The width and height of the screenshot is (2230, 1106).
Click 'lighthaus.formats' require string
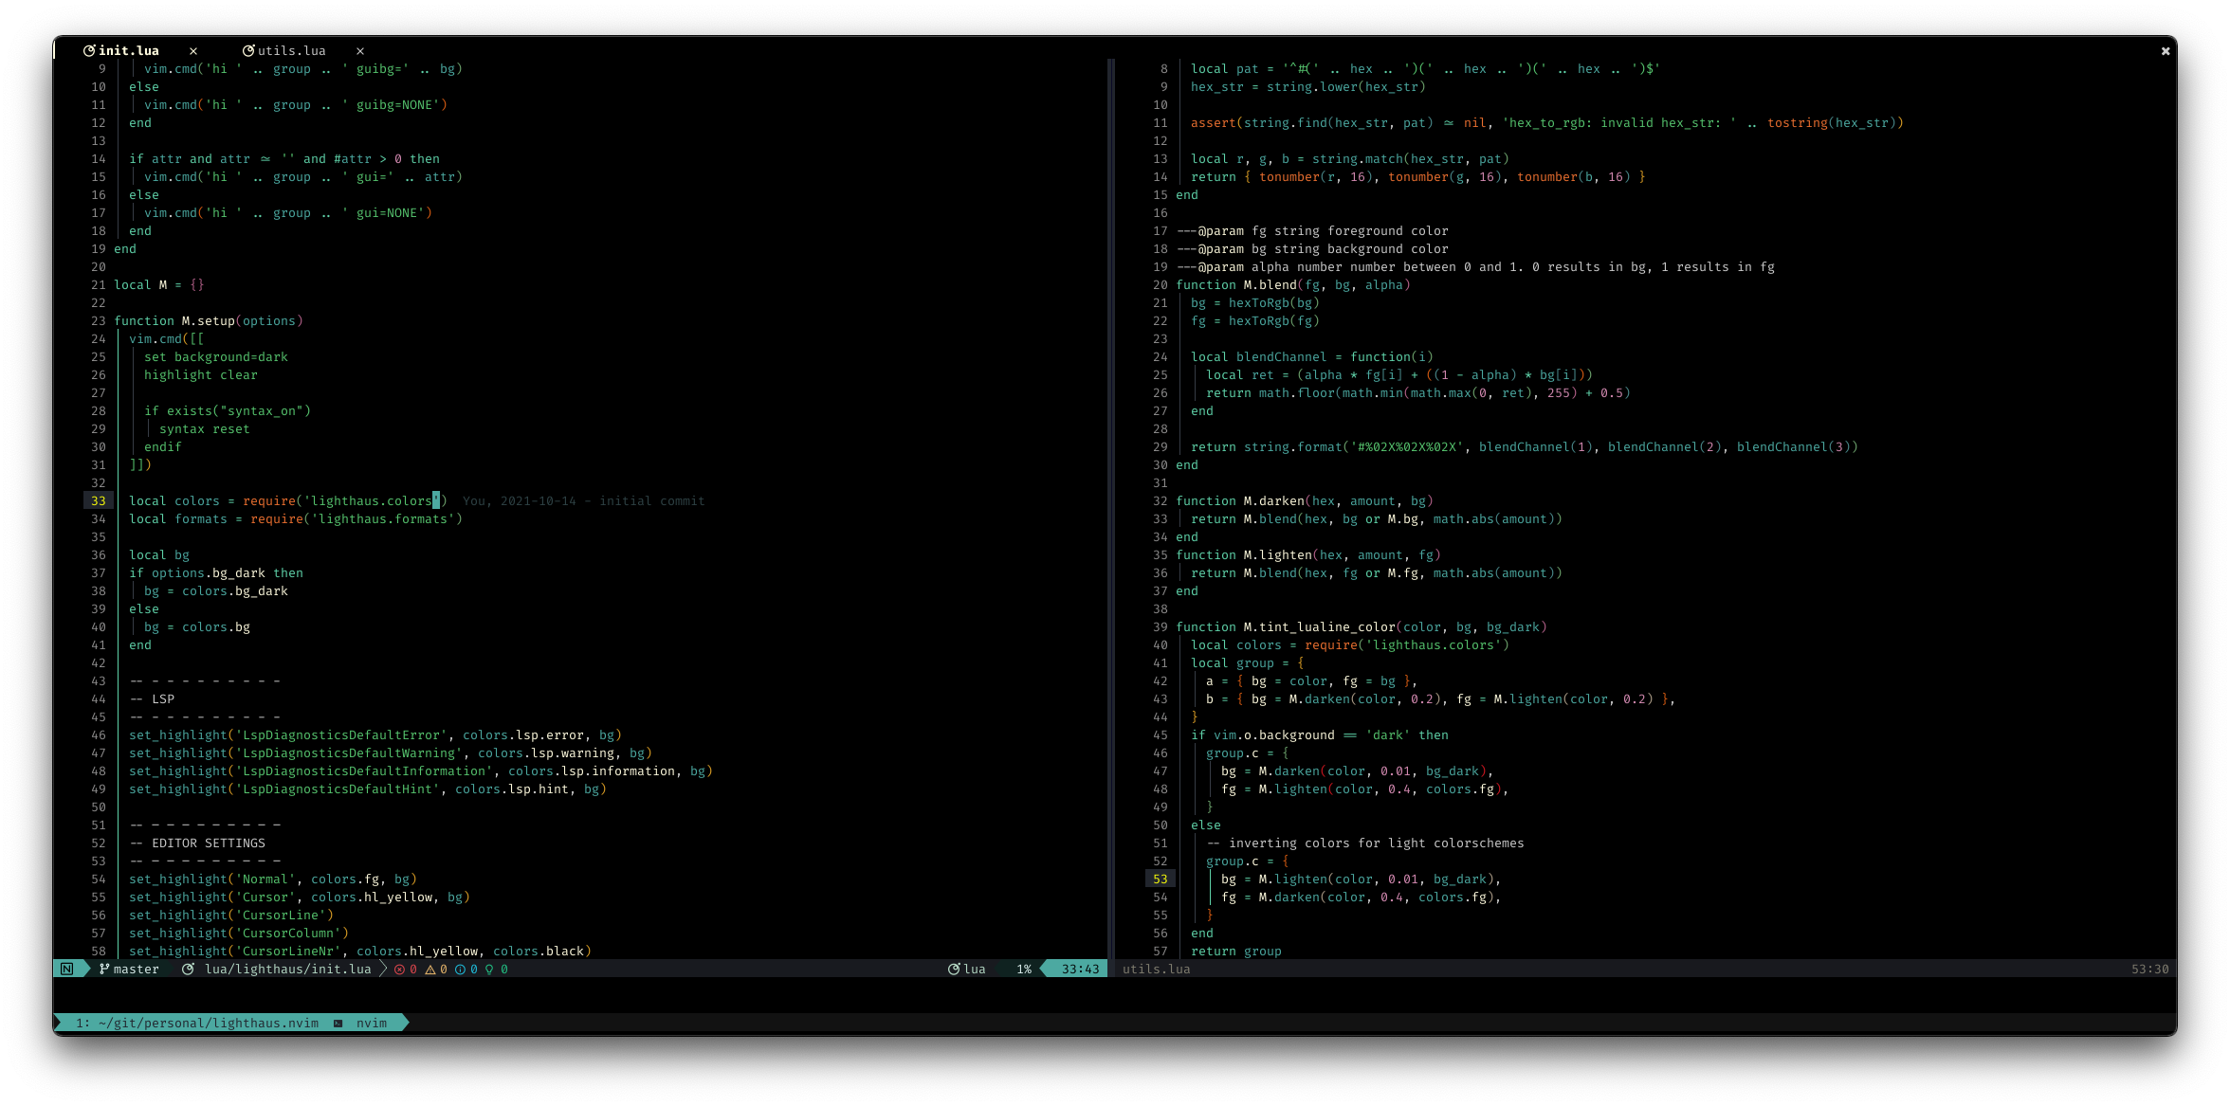[x=383, y=518]
